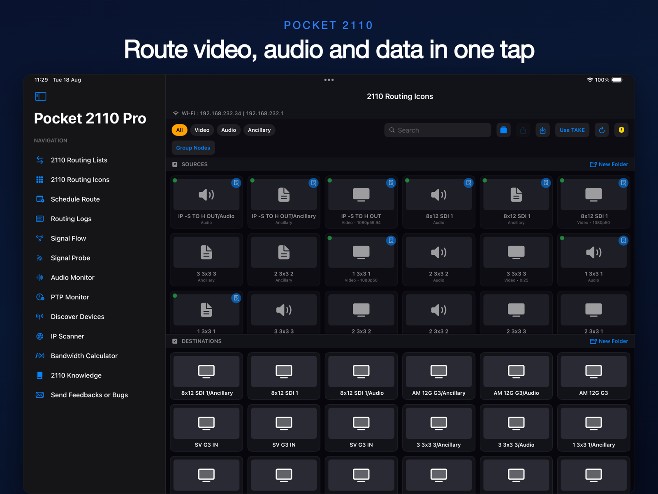The height and width of the screenshot is (494, 658).
Task: Select source IP -S TO H OUT/Ancillary
Action: pyautogui.click(x=284, y=202)
